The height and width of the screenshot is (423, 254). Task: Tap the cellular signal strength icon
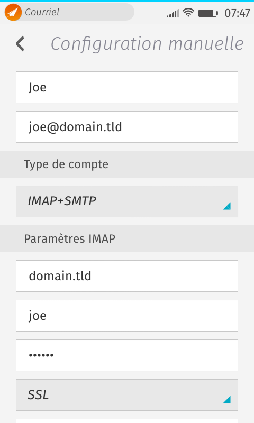point(173,13)
